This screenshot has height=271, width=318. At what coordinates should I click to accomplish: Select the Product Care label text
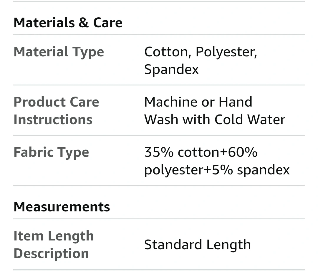pos(56,102)
